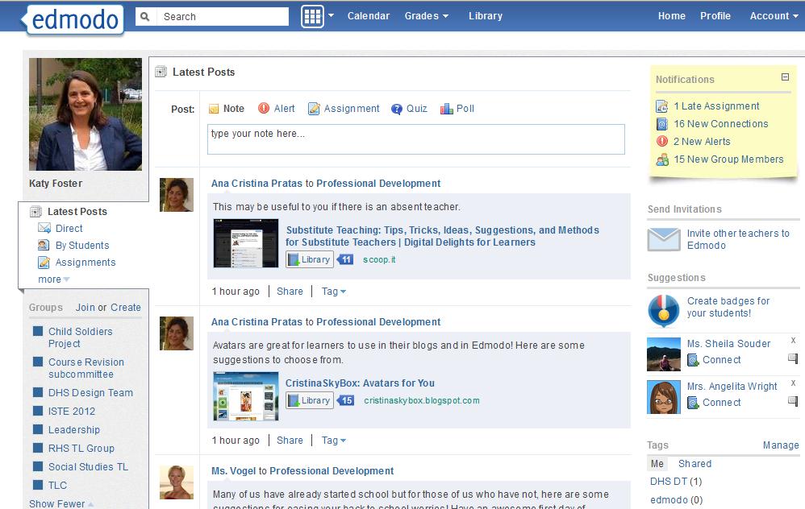Image resolution: width=805 pixels, height=509 pixels.
Task: Collapse groups with Show Fewer
Action: [61, 503]
